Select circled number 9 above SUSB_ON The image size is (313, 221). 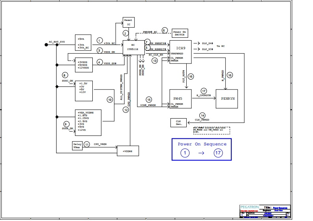66,124
